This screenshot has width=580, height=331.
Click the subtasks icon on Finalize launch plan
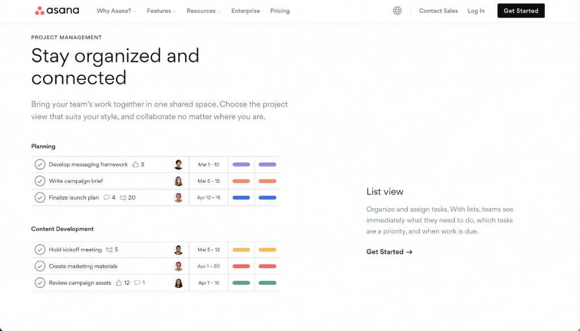[x=122, y=197]
